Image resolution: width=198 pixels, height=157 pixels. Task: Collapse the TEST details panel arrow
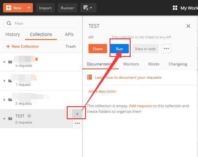pos(77,114)
